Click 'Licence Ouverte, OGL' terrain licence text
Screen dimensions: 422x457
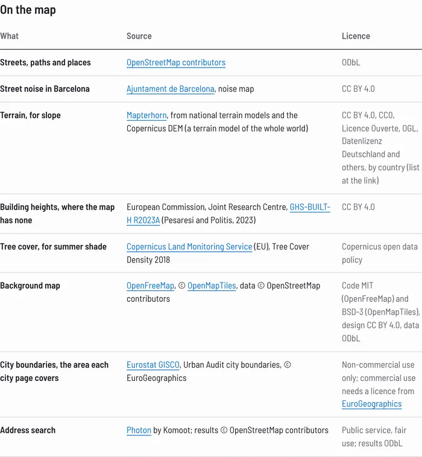pos(380,128)
